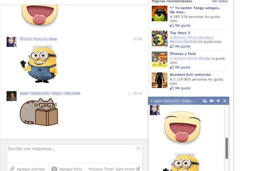
Task: Like the Resident Evil: extinción page
Action: (x=180, y=88)
